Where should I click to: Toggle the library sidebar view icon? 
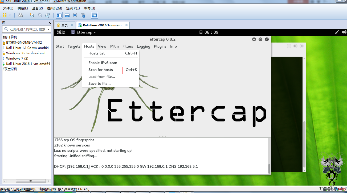click(59, 15)
